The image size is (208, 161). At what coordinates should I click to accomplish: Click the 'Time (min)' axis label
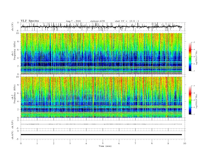[x=105, y=146]
